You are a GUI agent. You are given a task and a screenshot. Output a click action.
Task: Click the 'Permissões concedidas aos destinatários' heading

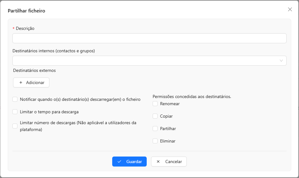click(x=192, y=97)
